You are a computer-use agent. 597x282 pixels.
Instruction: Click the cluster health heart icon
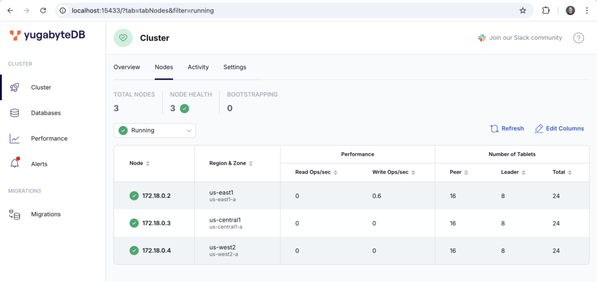coord(123,38)
